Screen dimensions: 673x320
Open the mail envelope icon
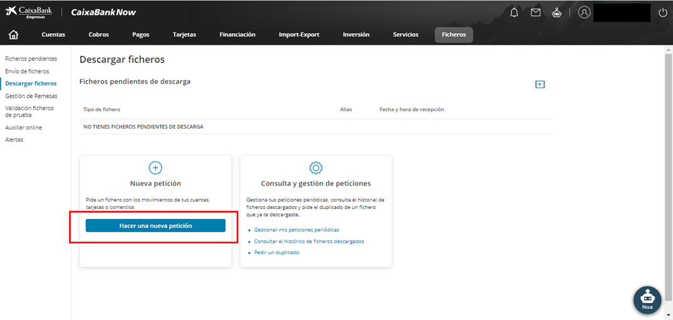[536, 13]
